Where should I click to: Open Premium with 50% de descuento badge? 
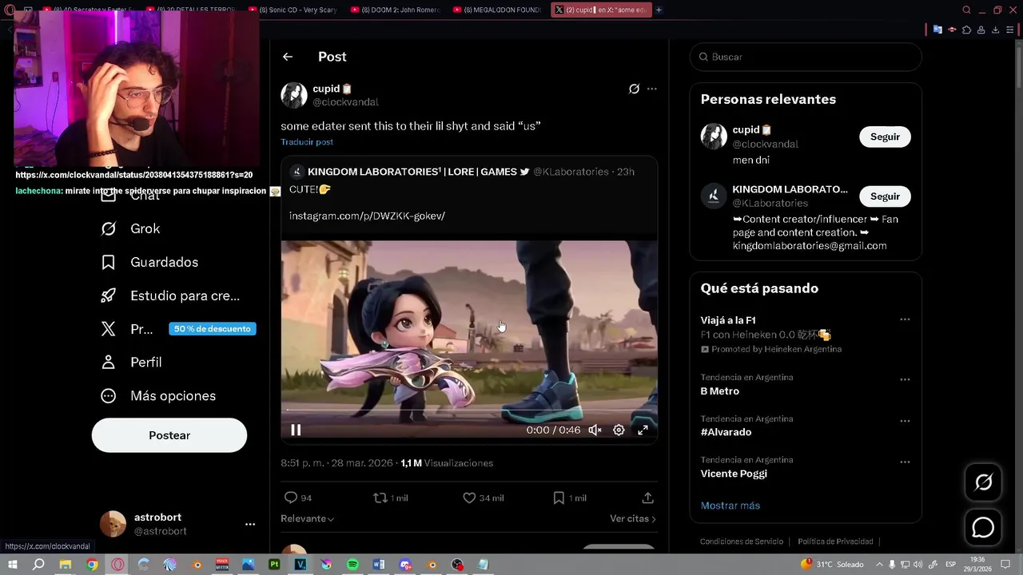pyautogui.click(x=177, y=329)
